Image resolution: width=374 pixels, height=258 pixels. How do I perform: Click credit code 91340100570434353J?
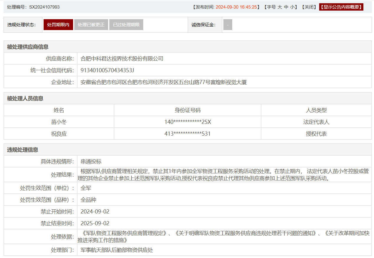pyautogui.click(x=107, y=70)
